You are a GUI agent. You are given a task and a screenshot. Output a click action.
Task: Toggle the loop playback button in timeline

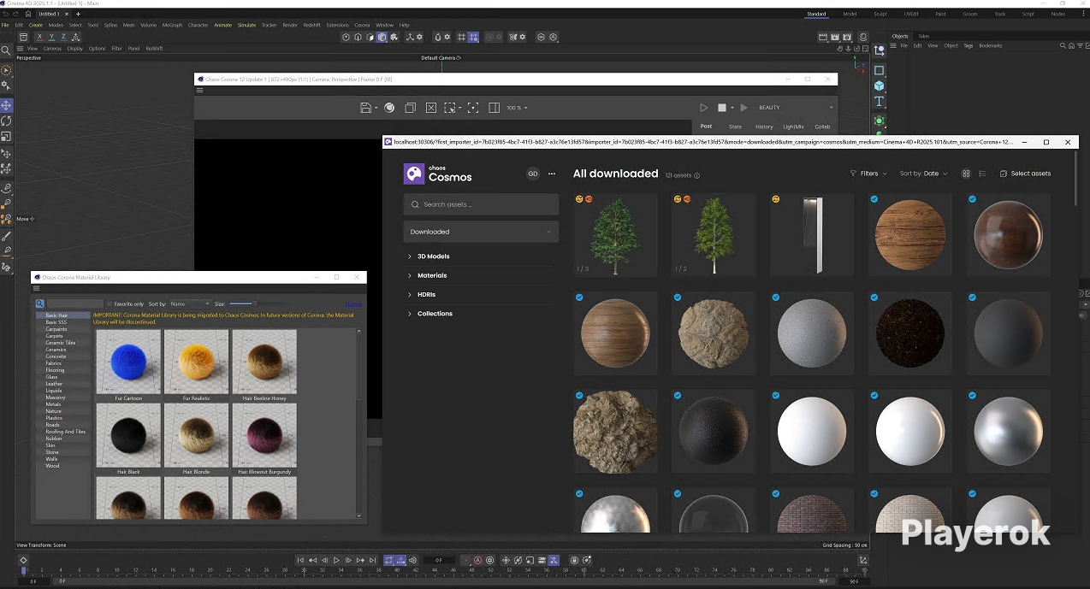pos(388,561)
